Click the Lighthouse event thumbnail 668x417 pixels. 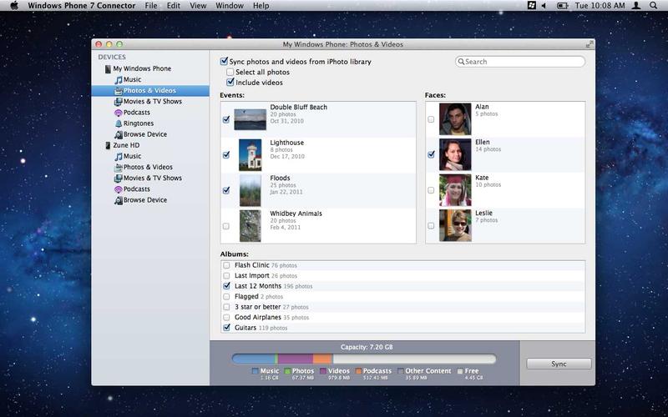tap(250, 155)
